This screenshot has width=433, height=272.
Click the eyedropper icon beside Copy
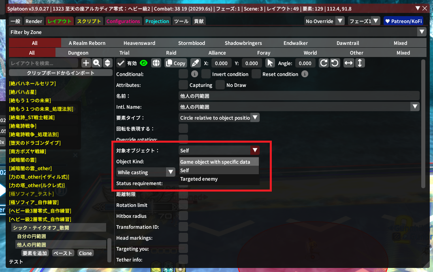tap(195, 63)
